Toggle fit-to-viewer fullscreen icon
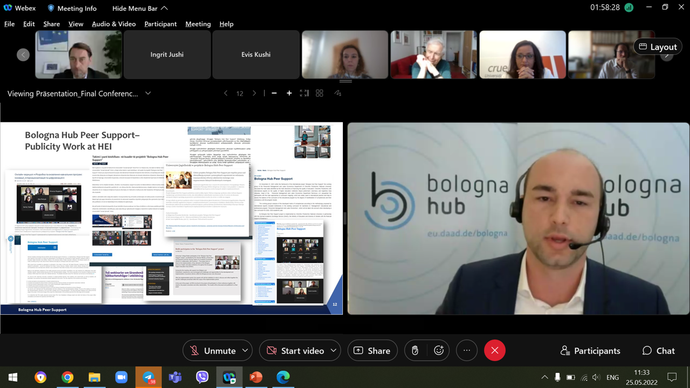Viewport: 690px width, 388px height. [x=304, y=93]
